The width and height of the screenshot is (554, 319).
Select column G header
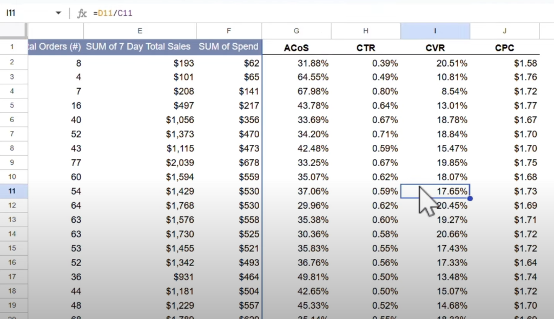(296, 31)
